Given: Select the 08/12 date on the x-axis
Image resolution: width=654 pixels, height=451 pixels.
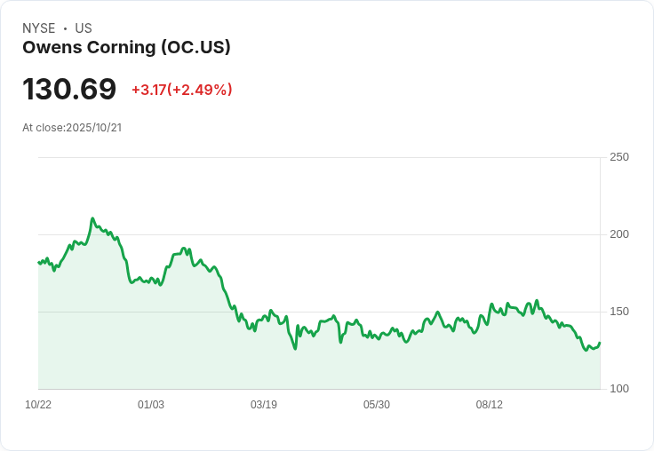Looking at the screenshot, I should coord(490,405).
